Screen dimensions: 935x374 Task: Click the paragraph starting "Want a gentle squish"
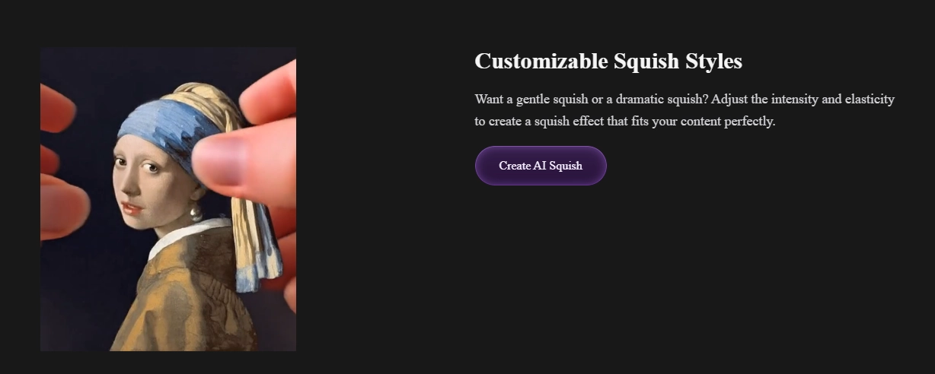pos(684,110)
